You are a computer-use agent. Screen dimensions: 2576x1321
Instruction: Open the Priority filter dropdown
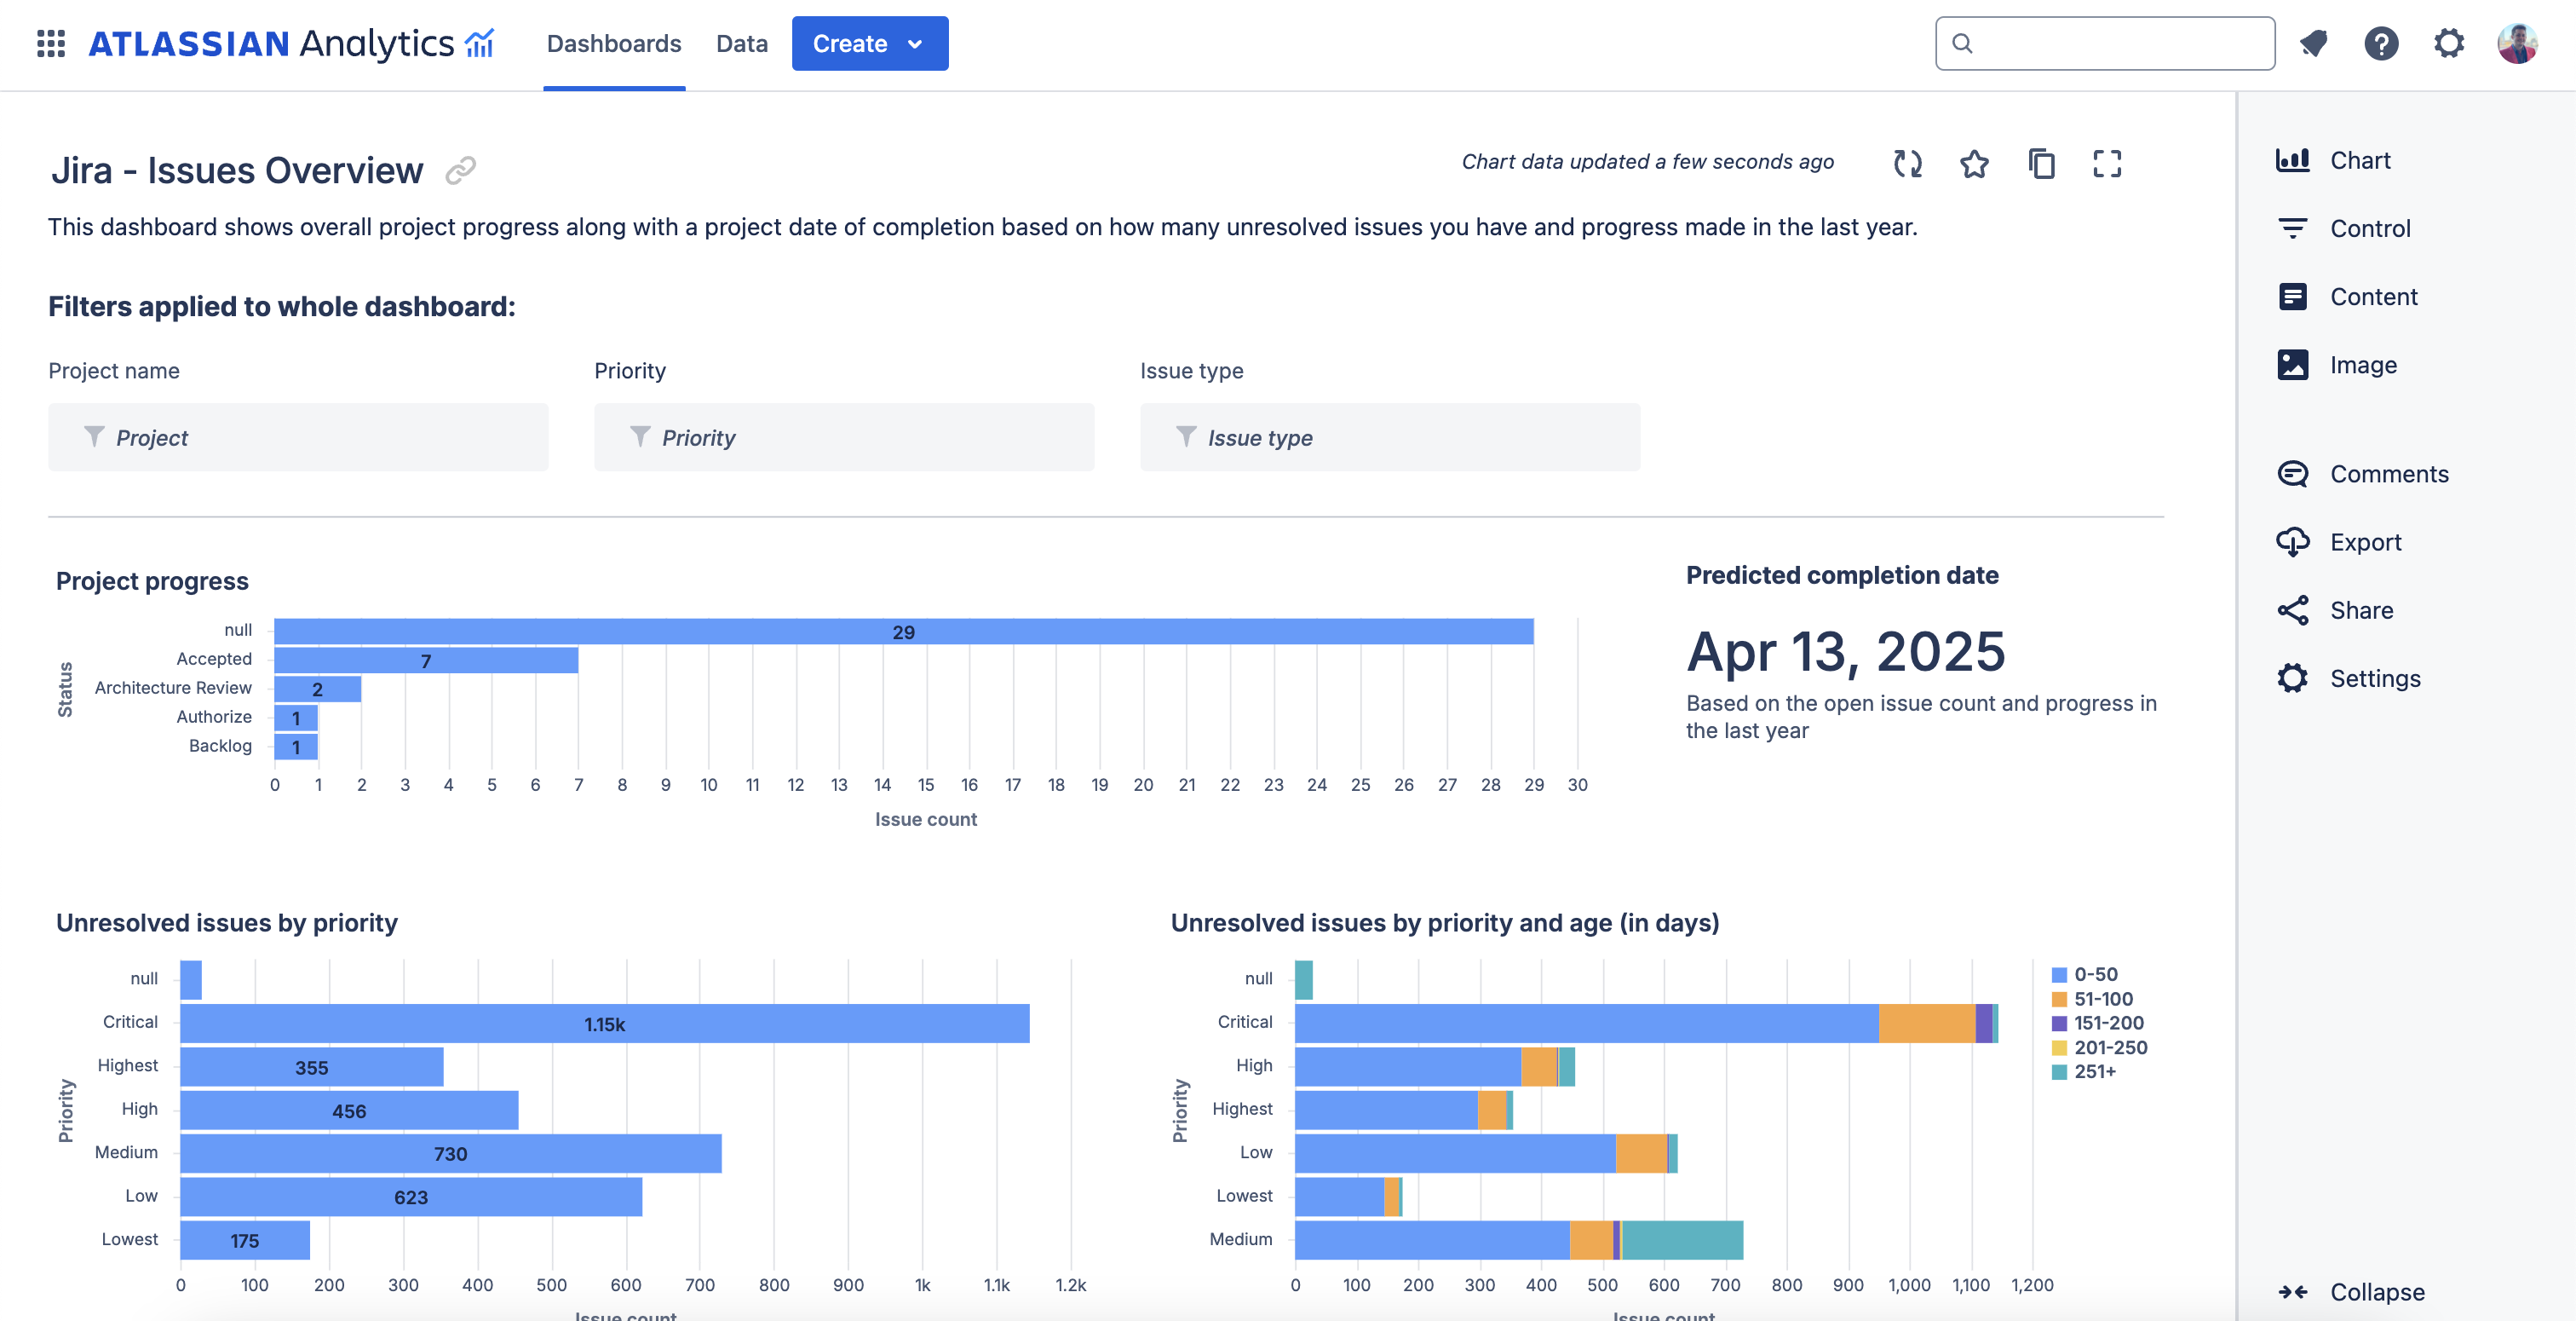pyautogui.click(x=844, y=437)
